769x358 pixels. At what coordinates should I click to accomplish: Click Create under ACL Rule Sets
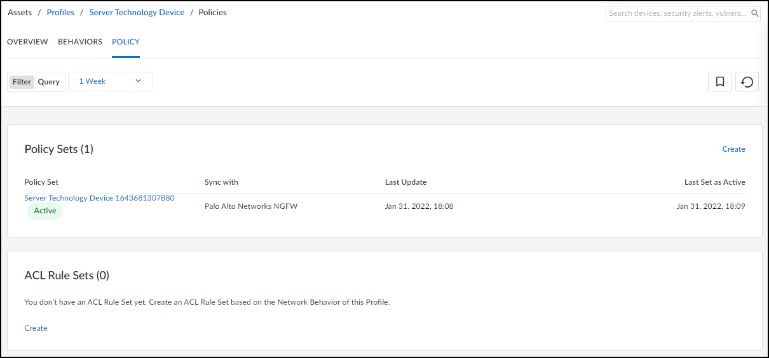(36, 328)
